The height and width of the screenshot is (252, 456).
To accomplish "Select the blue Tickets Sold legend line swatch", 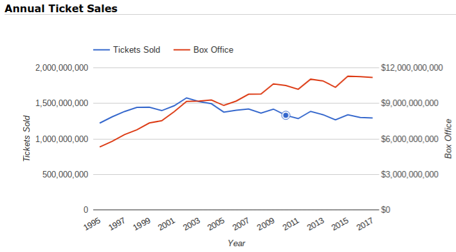I will [102, 50].
